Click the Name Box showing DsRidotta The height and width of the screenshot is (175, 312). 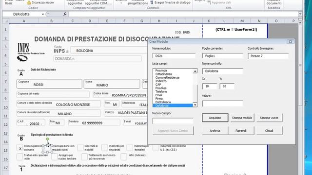(22, 14)
